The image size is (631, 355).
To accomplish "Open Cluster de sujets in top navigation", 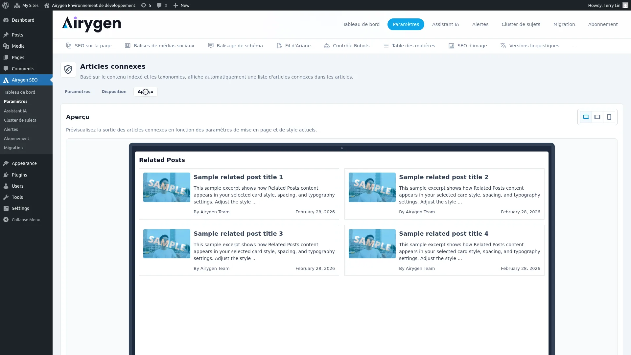I will pos(521,24).
